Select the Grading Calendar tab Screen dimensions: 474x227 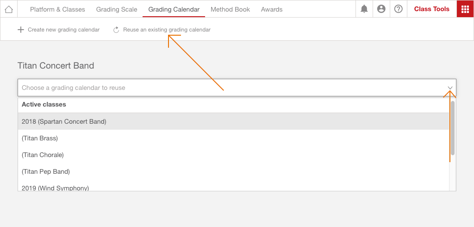click(x=174, y=9)
